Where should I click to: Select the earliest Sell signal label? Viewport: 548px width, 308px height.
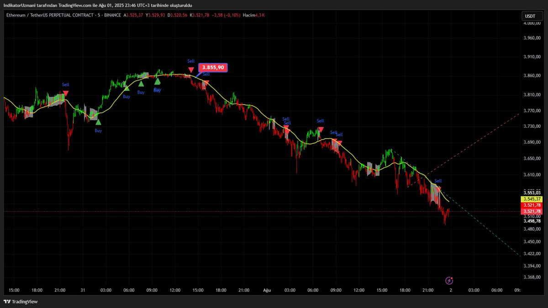click(x=66, y=85)
